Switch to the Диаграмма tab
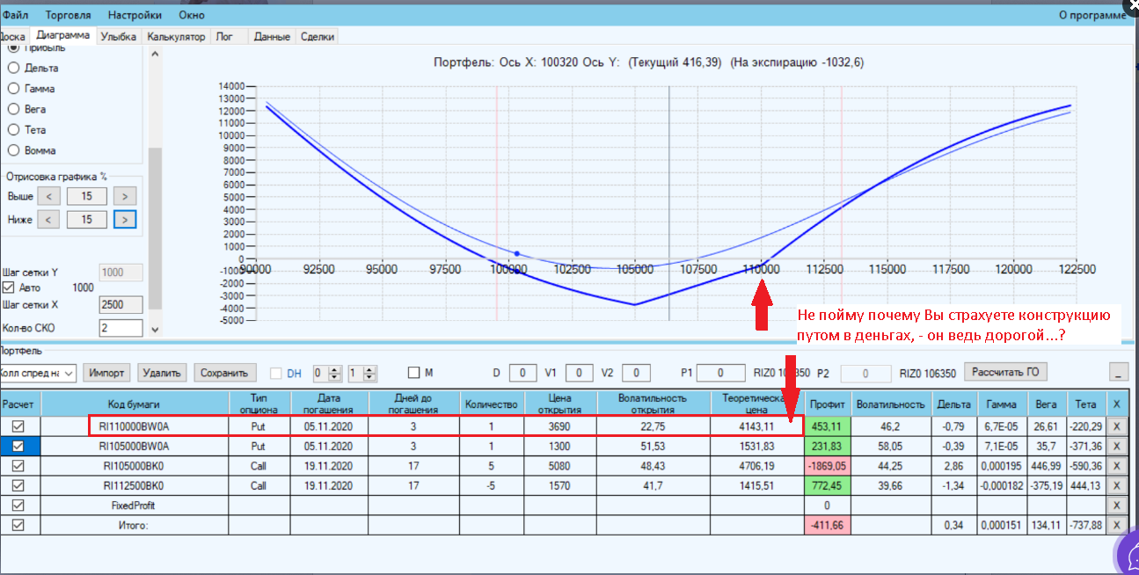Screen dimensions: 1139x575 click(63, 35)
